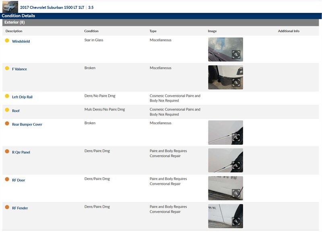Open the R Qtr Panel entry
This screenshot has width=322, height=232.
coord(21,152)
